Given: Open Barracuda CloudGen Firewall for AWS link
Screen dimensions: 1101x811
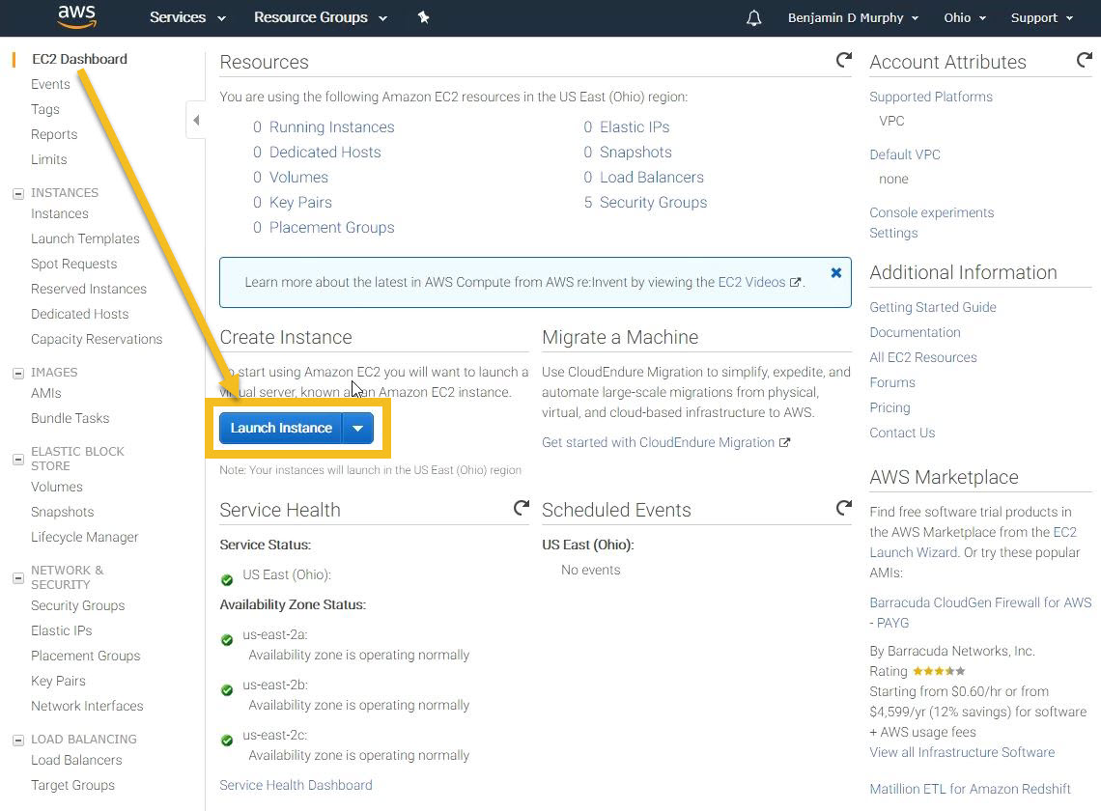Looking at the screenshot, I should click(980, 612).
